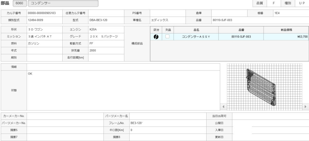Select the コンデンサーASSY row name cell
The width and height of the screenshot is (309, 141).
(196, 37)
